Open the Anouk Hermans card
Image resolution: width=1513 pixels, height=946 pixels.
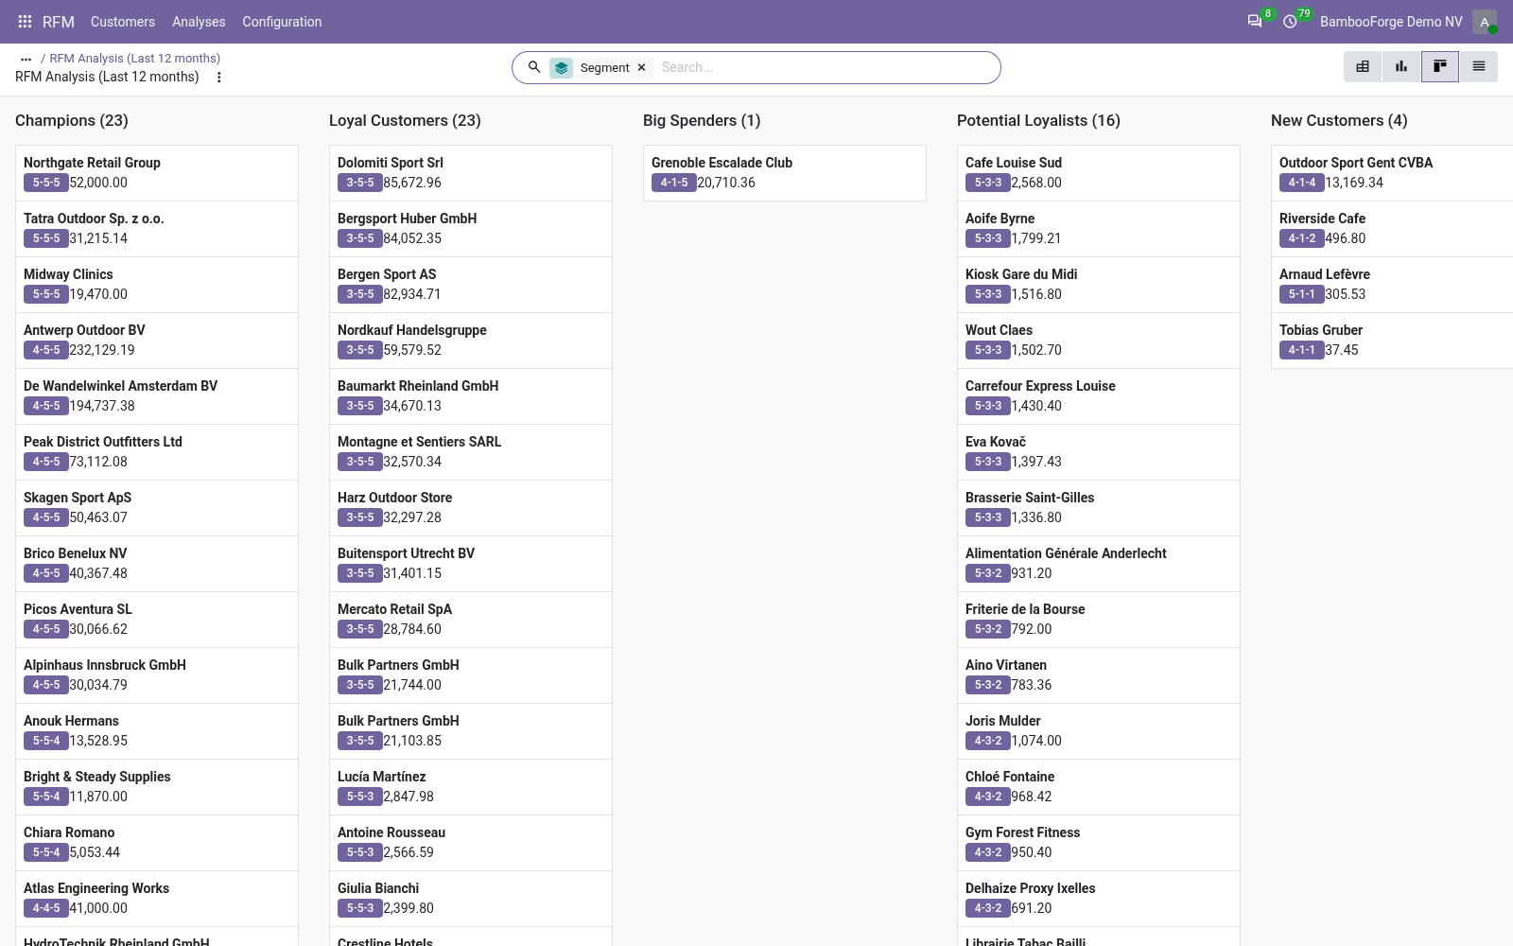[157, 731]
